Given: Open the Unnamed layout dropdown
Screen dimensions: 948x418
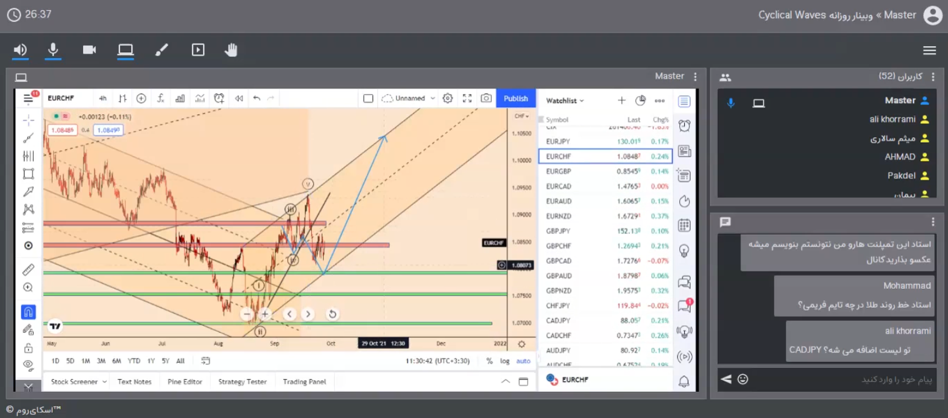Looking at the screenshot, I should click(409, 99).
